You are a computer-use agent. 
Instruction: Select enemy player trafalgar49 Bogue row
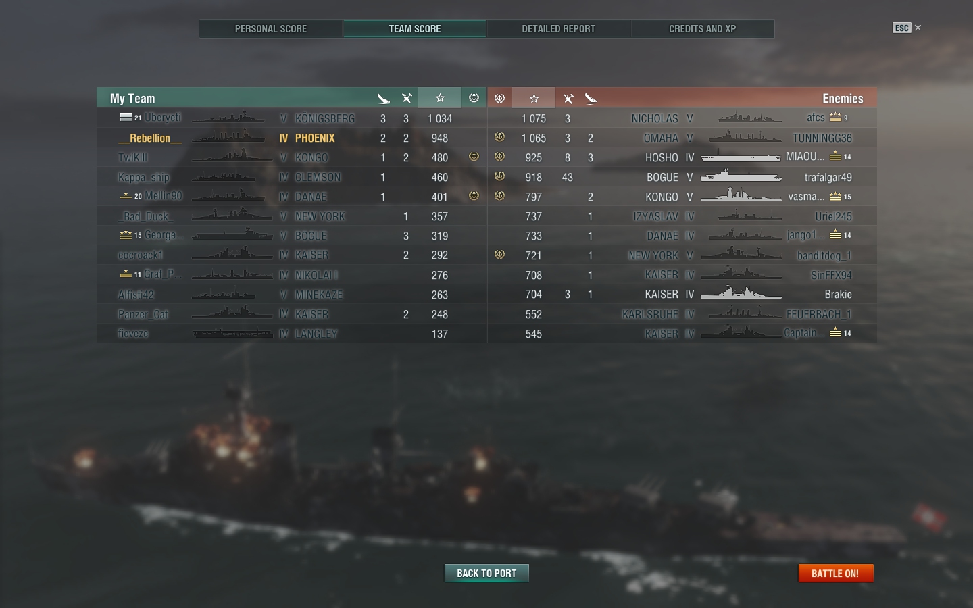[682, 177]
